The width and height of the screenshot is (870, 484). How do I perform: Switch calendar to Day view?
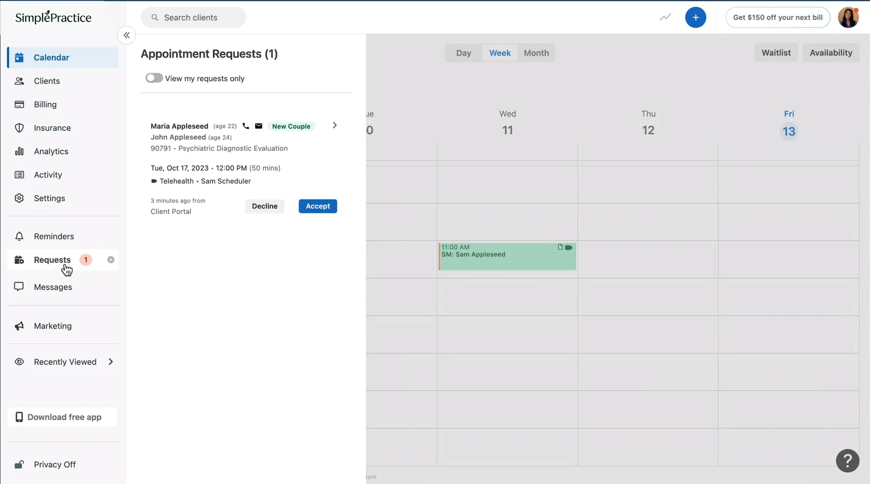[x=464, y=53]
